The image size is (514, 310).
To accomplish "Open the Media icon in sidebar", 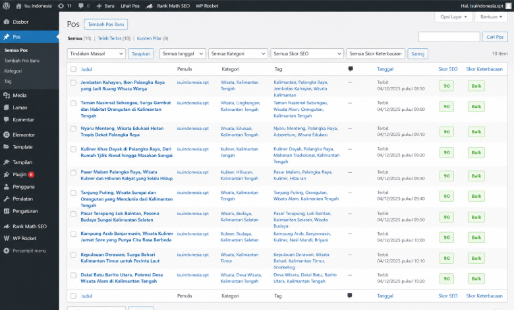I will coord(6,95).
